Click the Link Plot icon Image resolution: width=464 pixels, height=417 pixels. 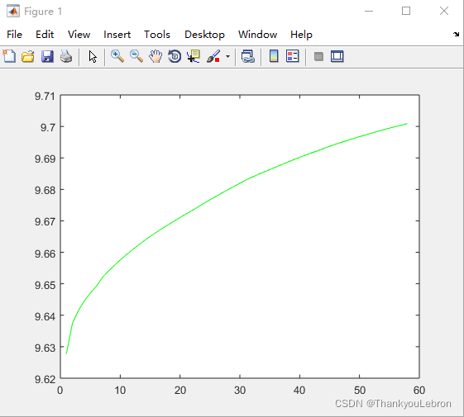[247, 56]
